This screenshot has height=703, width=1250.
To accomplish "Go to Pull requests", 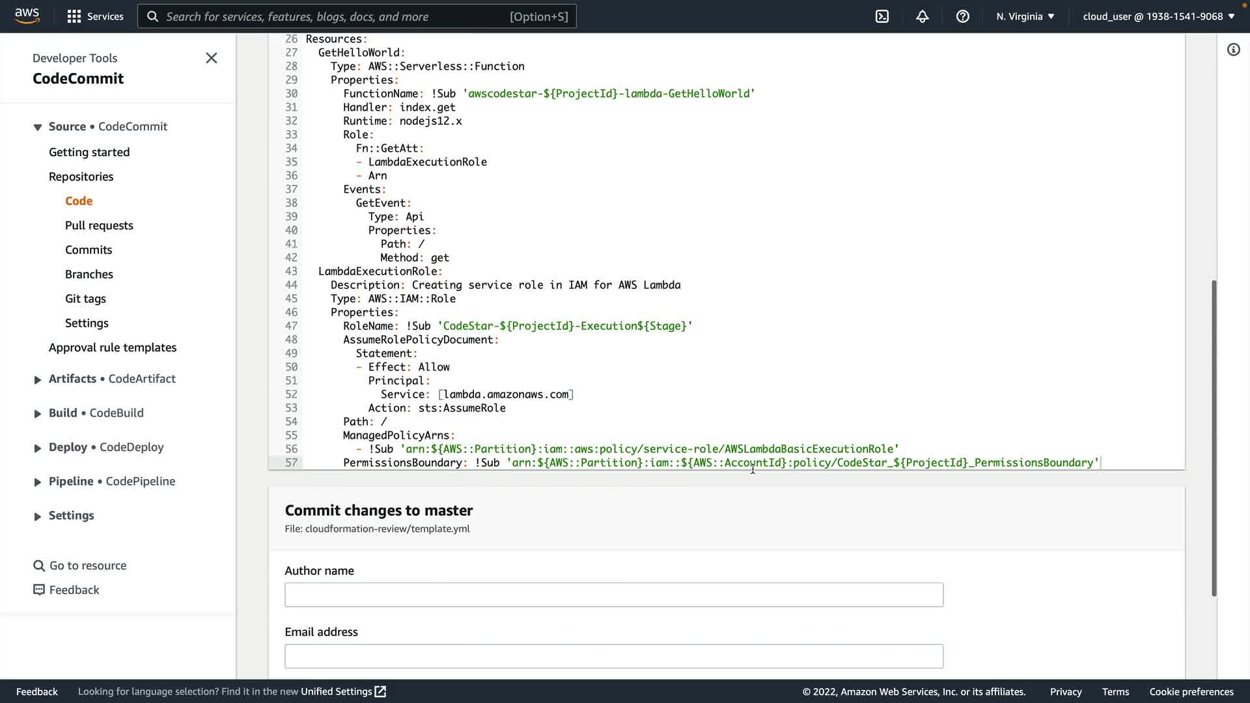I will pyautogui.click(x=99, y=225).
